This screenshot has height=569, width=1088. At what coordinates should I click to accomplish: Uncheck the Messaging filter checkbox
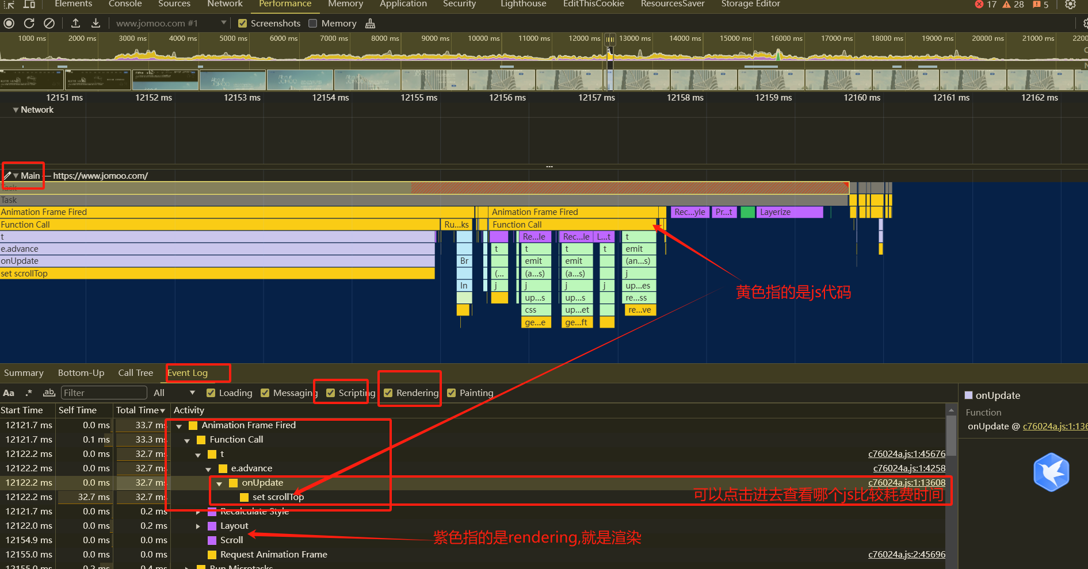265,393
